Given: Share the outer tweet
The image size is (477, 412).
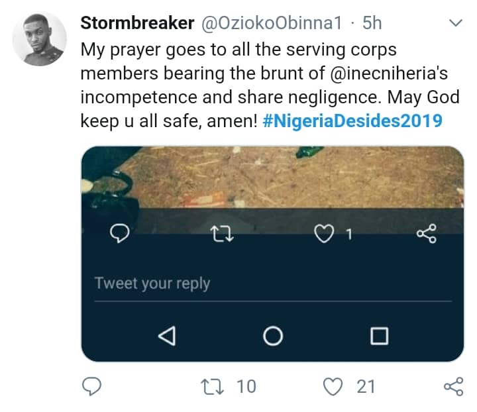Looking at the screenshot, I should [x=453, y=387].
